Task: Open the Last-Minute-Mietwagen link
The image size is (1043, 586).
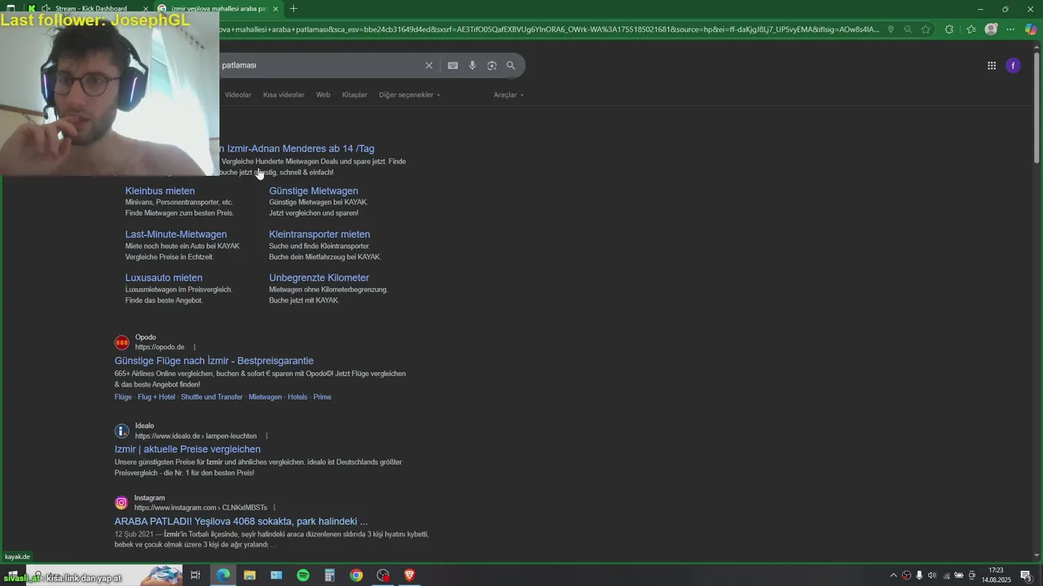Action: click(176, 234)
